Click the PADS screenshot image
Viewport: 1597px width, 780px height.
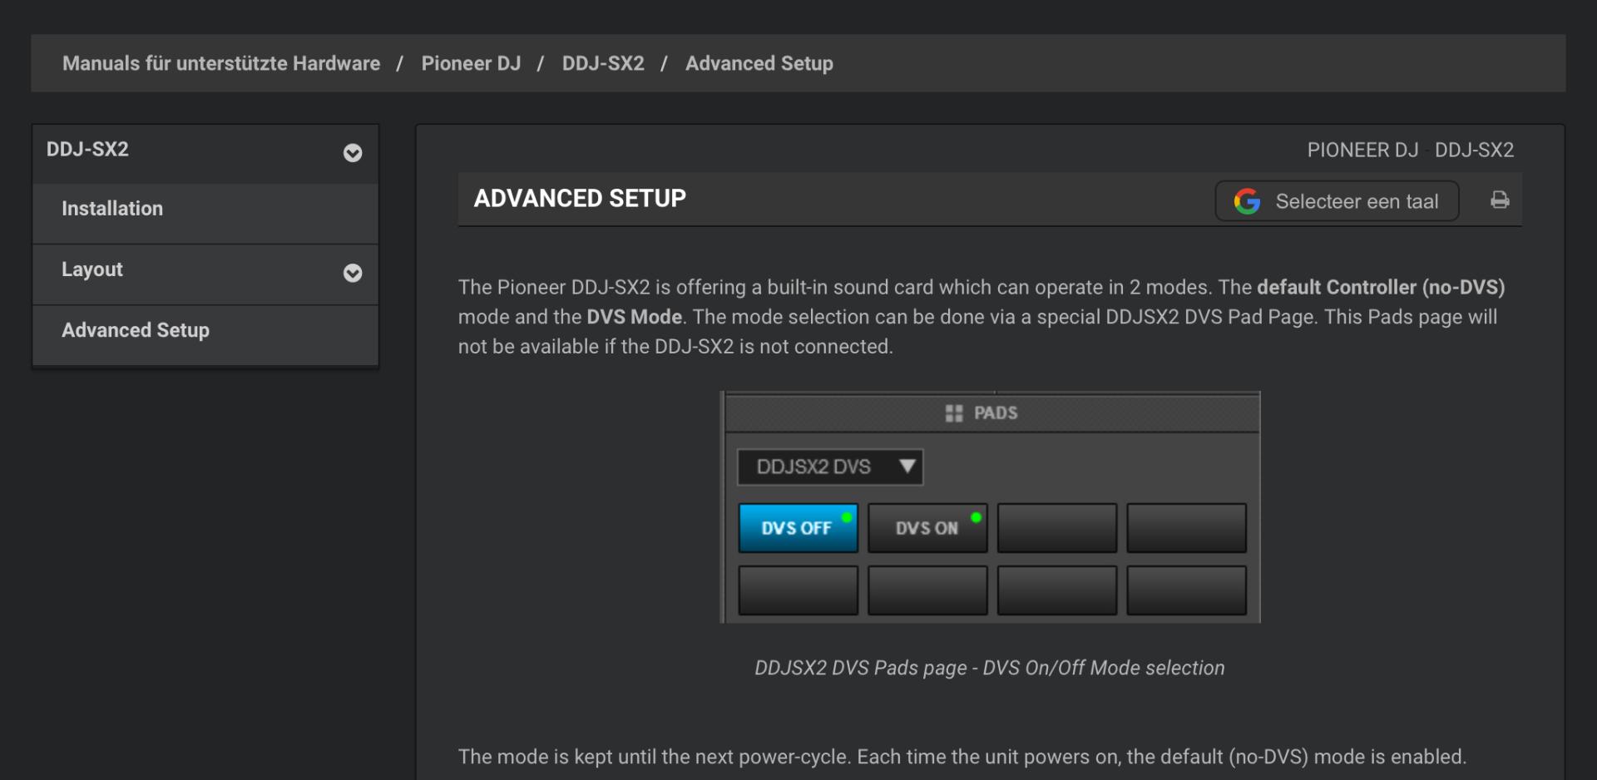(x=990, y=506)
